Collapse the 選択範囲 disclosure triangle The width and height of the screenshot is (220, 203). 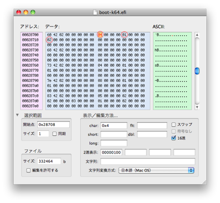[x=18, y=115]
